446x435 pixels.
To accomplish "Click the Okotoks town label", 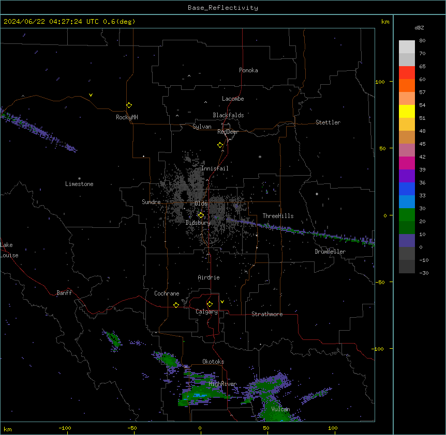I will 213,362.
